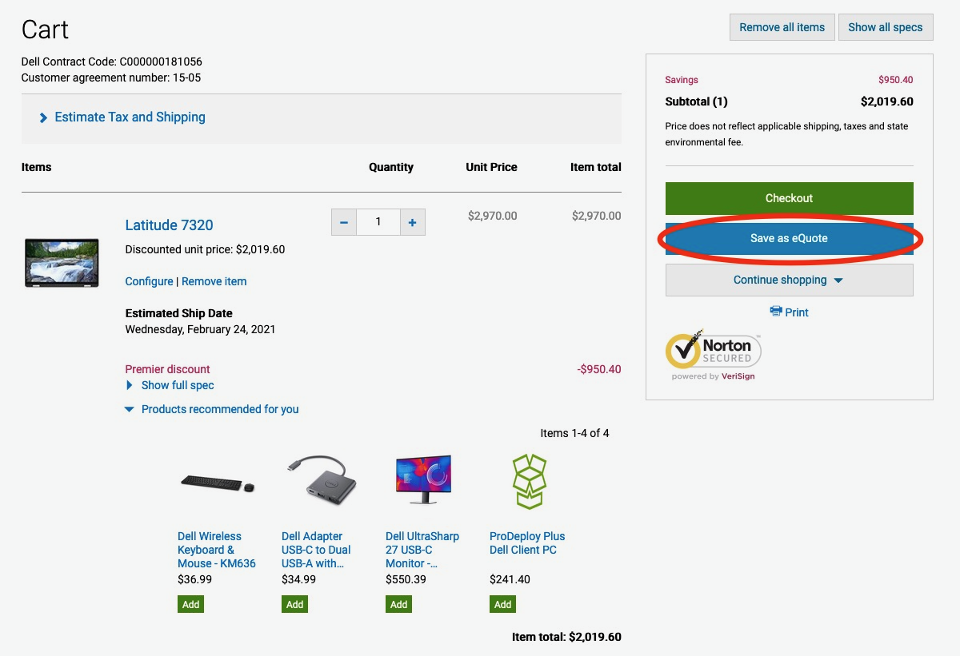This screenshot has height=656, width=960.
Task: Open Dell Wireless Keyboard & Mouse link
Action: [x=217, y=550]
